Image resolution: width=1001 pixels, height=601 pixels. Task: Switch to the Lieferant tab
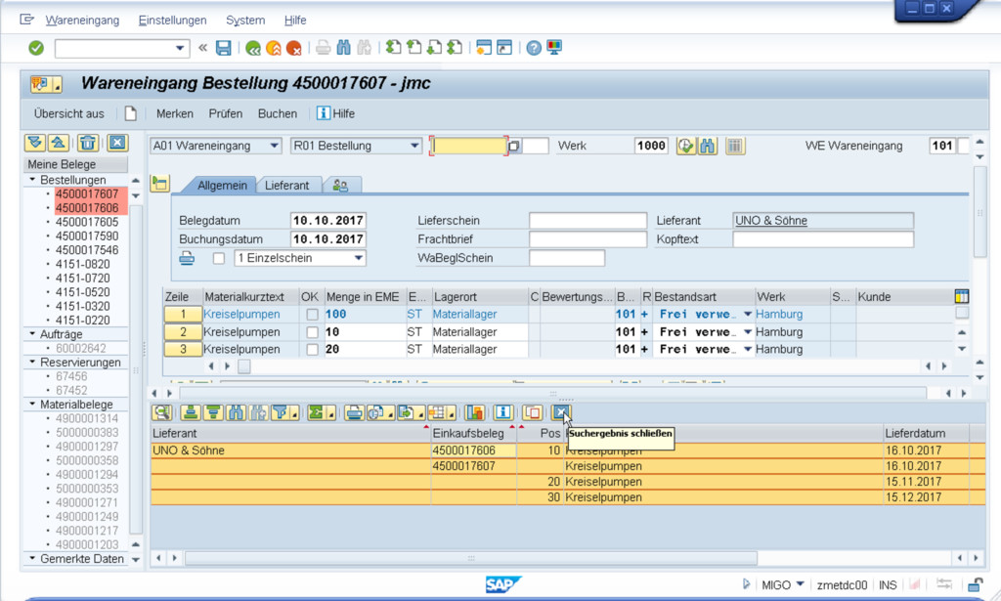287,185
